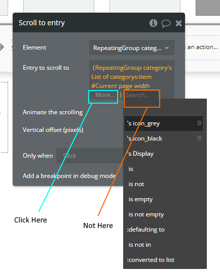Click the More... expression placeholder
Image resolution: width=220 pixels, height=273 pixels.
(x=105, y=95)
